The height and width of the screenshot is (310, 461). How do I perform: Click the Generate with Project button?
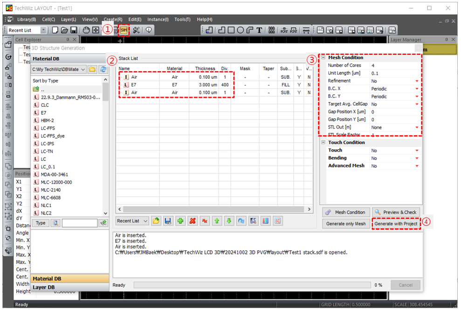point(396,224)
